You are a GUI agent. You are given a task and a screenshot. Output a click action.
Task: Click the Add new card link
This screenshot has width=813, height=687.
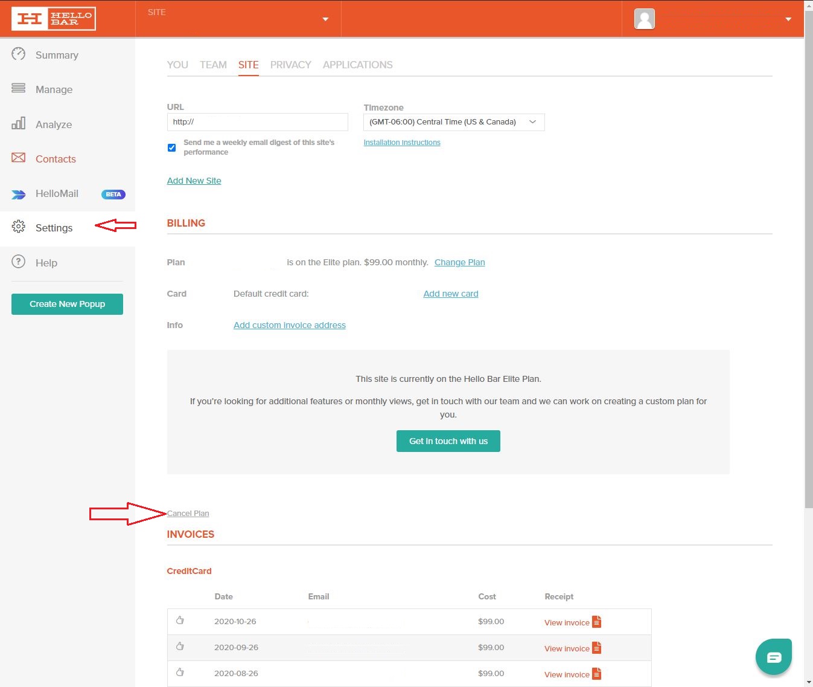451,294
